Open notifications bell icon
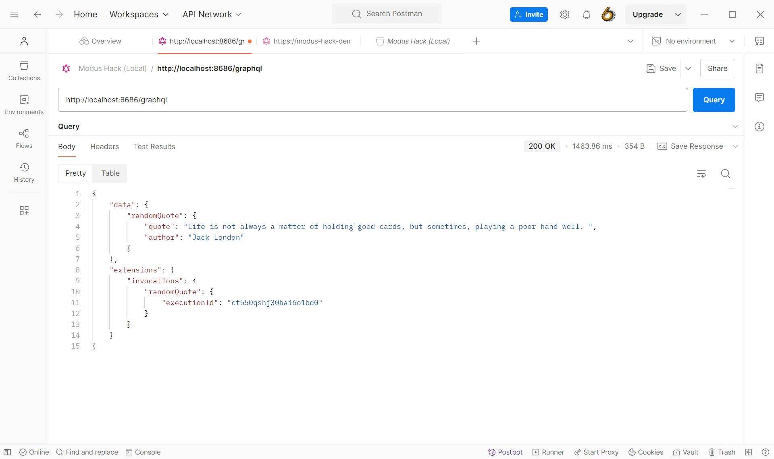This screenshot has width=774, height=459. (x=587, y=15)
